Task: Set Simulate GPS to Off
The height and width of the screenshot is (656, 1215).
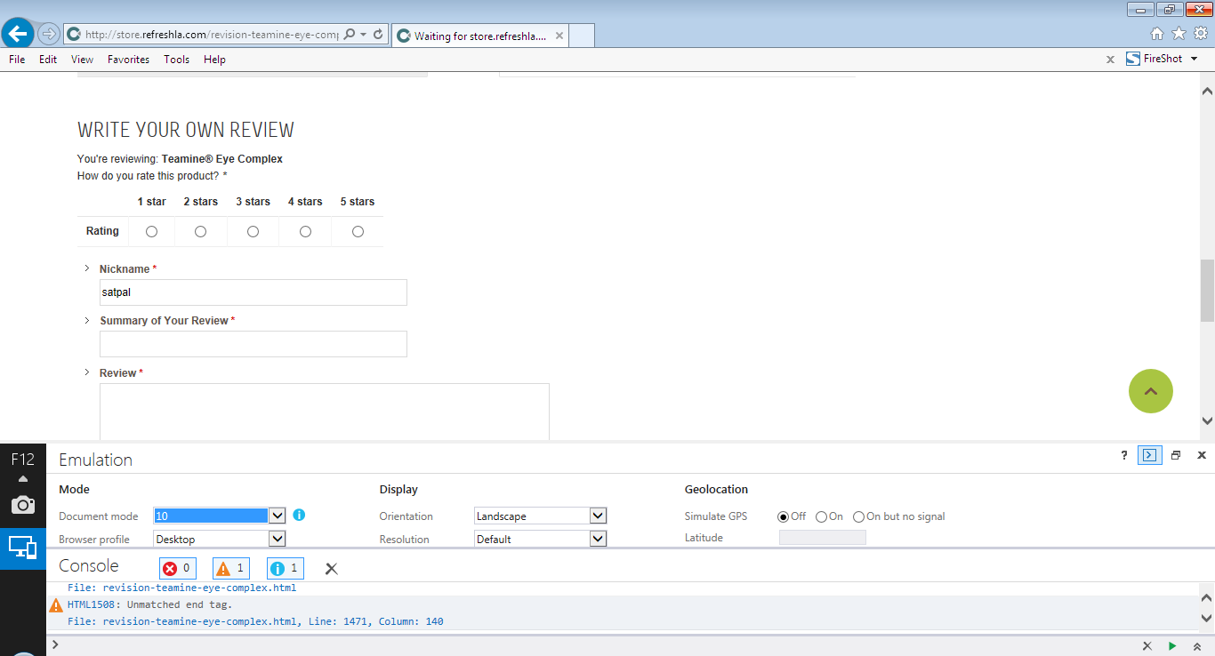Action: tap(784, 516)
